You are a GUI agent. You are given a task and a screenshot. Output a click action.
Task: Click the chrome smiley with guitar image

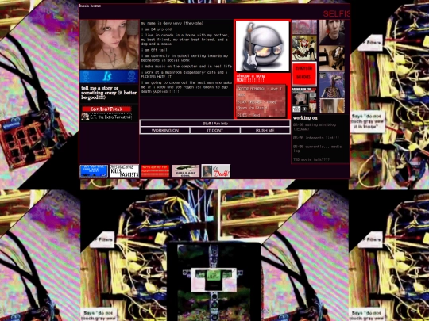[x=262, y=46]
